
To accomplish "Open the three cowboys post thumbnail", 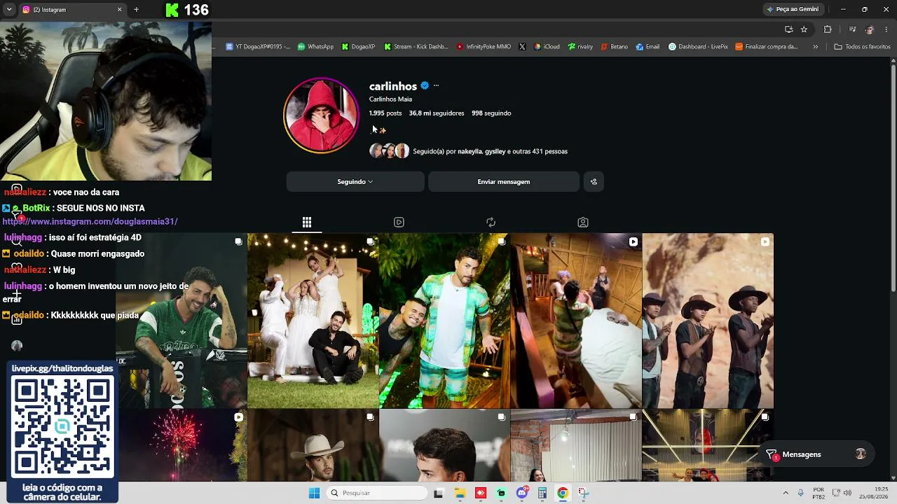I will (x=708, y=321).
